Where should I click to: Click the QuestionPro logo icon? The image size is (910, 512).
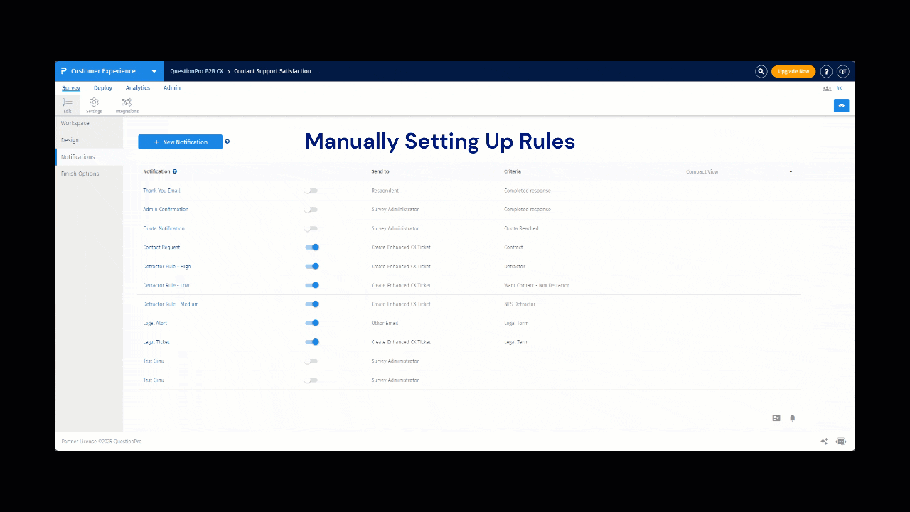(64, 71)
